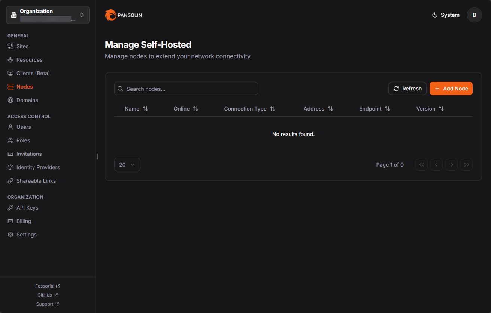Viewport: 491px width, 313px height.
Task: Click the sidebar collapse handle
Action: pos(97,156)
